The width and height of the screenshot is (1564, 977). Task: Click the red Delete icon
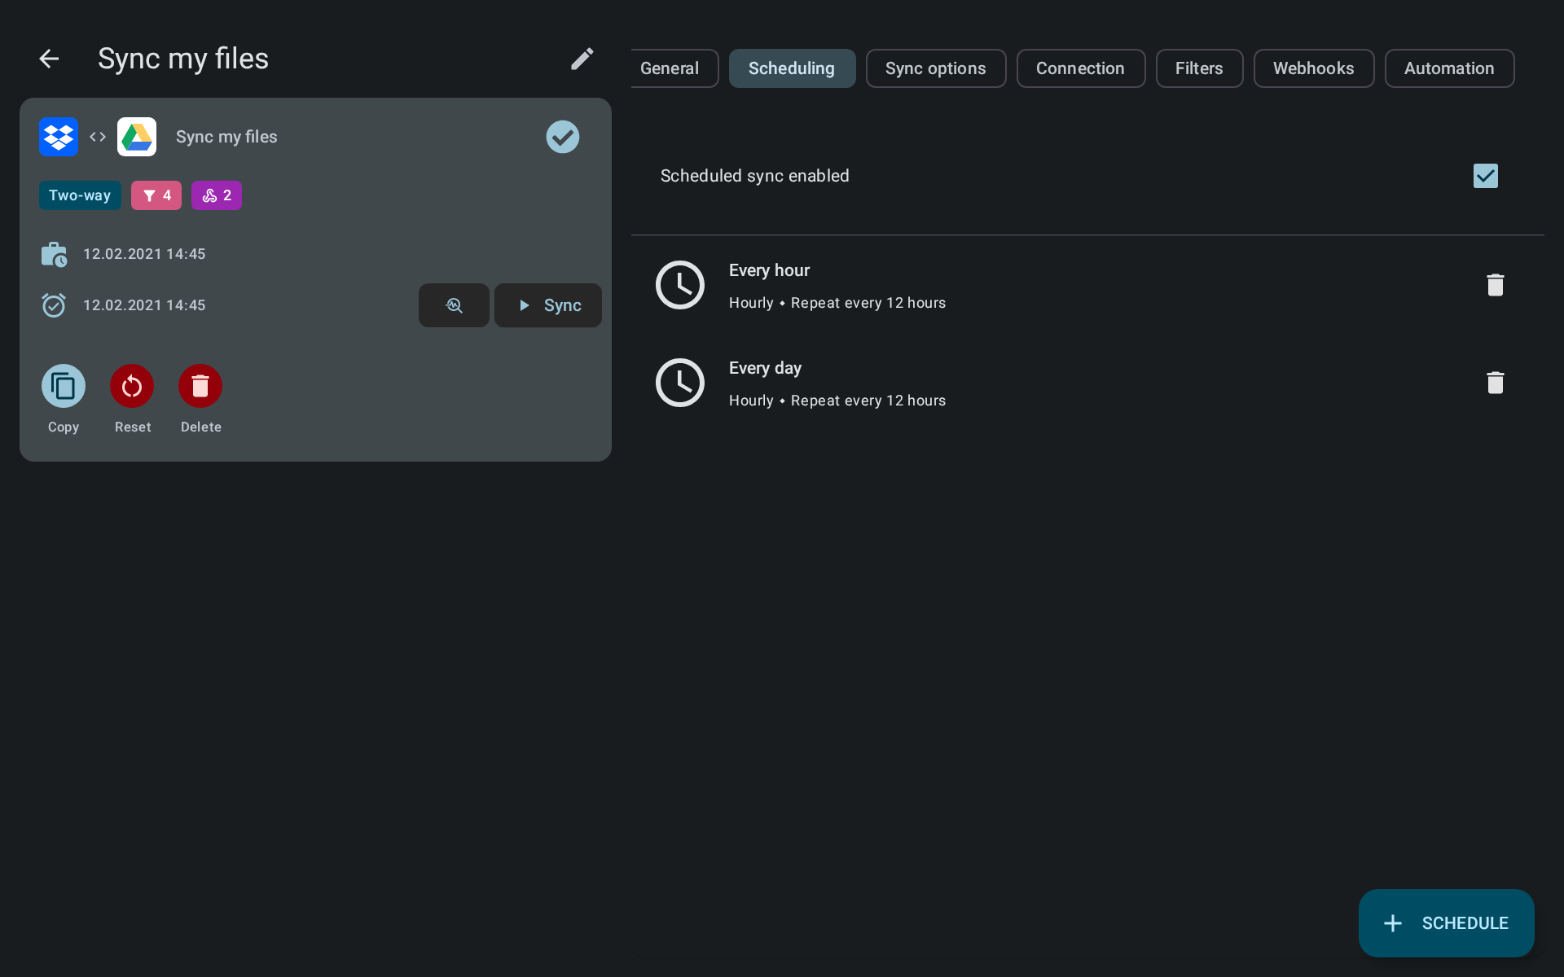click(x=200, y=386)
